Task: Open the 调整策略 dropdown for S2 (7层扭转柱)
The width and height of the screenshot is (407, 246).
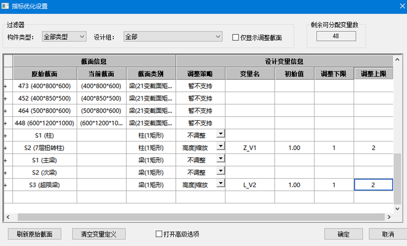Action: (221, 146)
